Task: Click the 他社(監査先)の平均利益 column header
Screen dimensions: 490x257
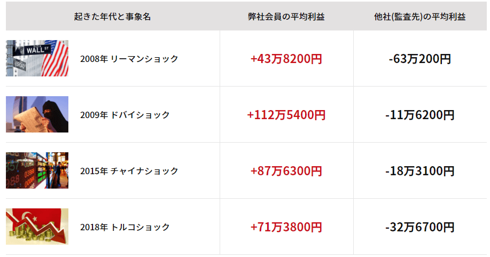Action: click(x=419, y=17)
